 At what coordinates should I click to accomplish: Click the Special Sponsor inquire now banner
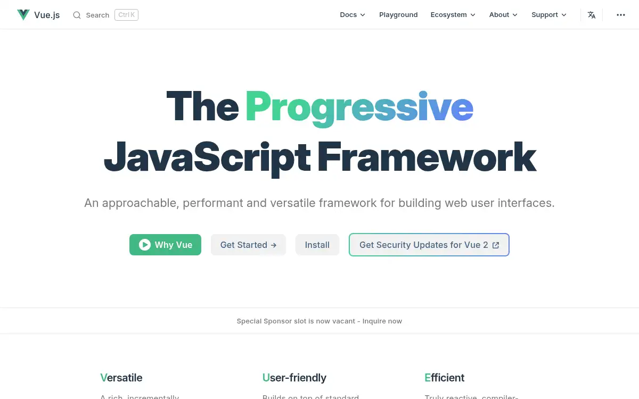click(319, 321)
